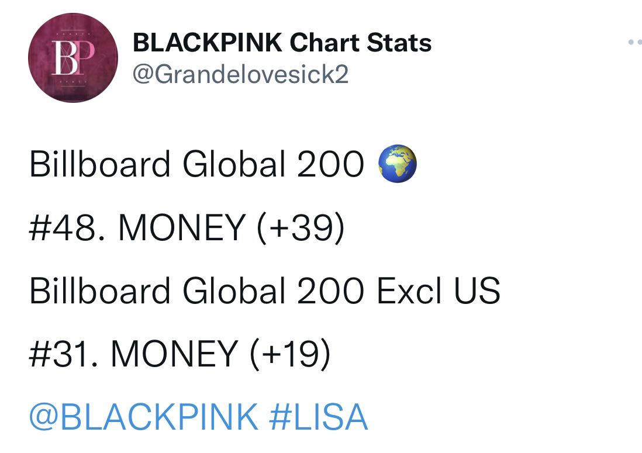This screenshot has width=642, height=453.
Task: Click the "Billboard Global 200" first line text
Action: pyautogui.click(x=196, y=164)
